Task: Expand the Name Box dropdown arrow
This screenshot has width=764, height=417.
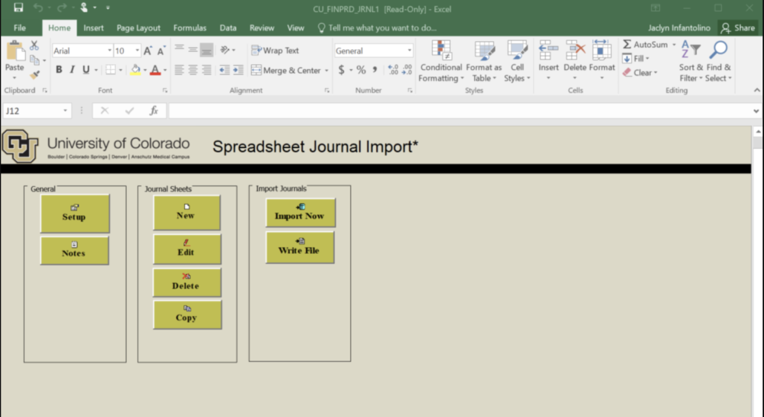Action: tap(65, 110)
